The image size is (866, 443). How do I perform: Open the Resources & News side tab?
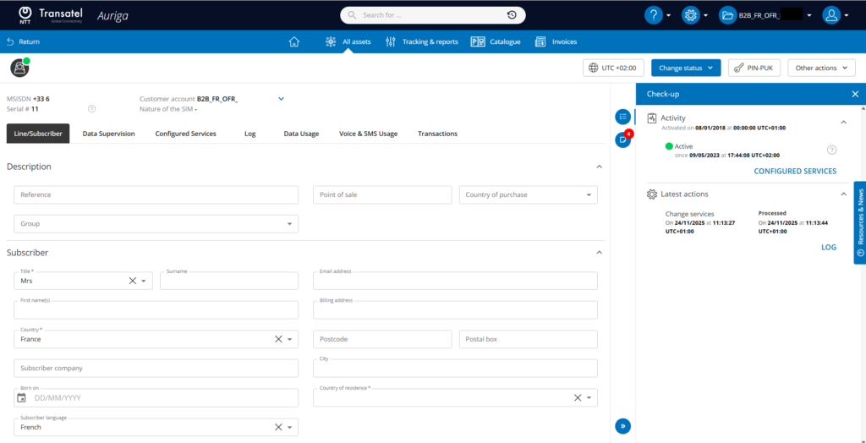[x=859, y=222]
